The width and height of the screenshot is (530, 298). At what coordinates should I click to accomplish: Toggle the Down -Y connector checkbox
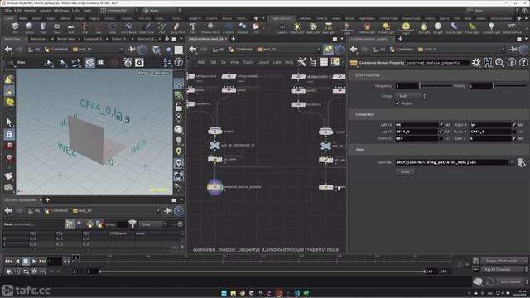pos(514,132)
